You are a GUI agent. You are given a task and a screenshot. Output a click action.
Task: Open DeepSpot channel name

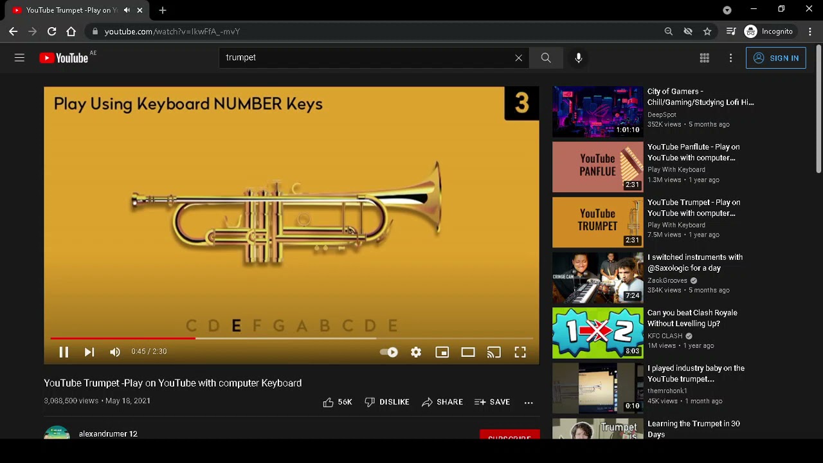(x=662, y=114)
